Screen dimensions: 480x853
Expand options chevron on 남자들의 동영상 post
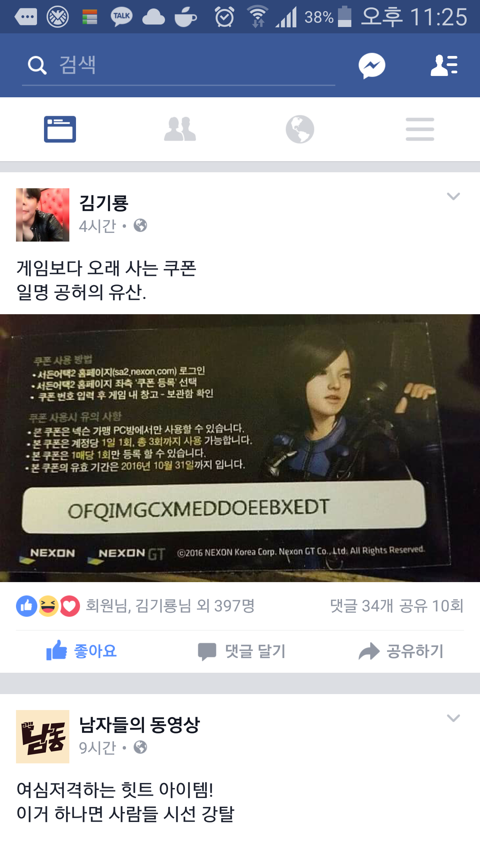[453, 718]
